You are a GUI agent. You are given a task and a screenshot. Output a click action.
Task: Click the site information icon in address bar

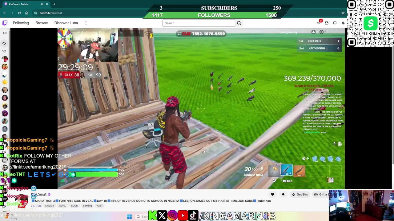[36, 13]
